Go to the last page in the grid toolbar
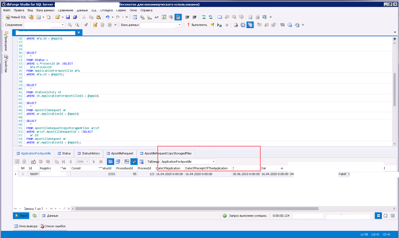The height and width of the screenshot is (238, 399). [x=101, y=162]
